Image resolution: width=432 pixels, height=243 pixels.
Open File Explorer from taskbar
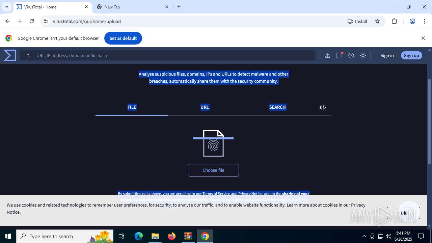point(155,236)
